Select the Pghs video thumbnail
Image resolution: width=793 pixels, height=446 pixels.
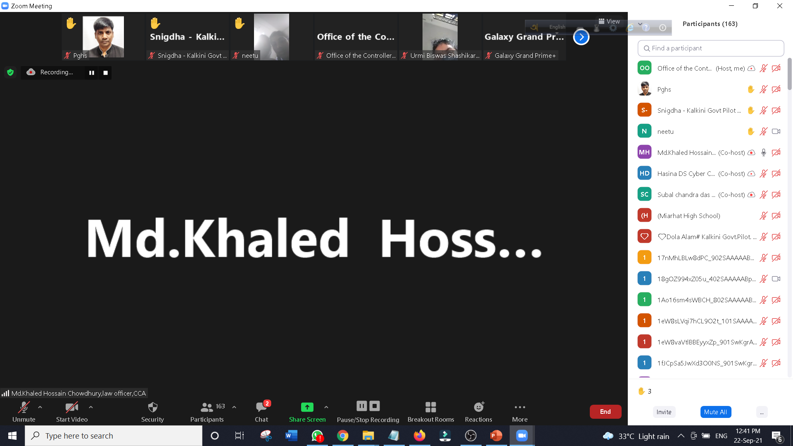[103, 37]
